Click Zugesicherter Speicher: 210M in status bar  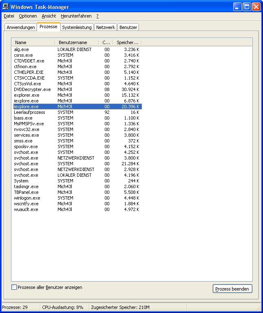click(x=120, y=307)
